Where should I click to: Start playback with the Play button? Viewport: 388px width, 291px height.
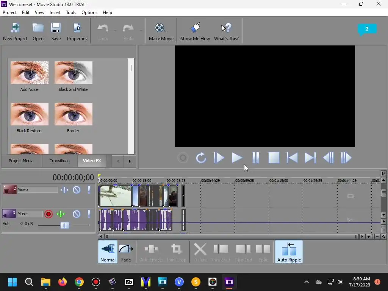[237, 158]
